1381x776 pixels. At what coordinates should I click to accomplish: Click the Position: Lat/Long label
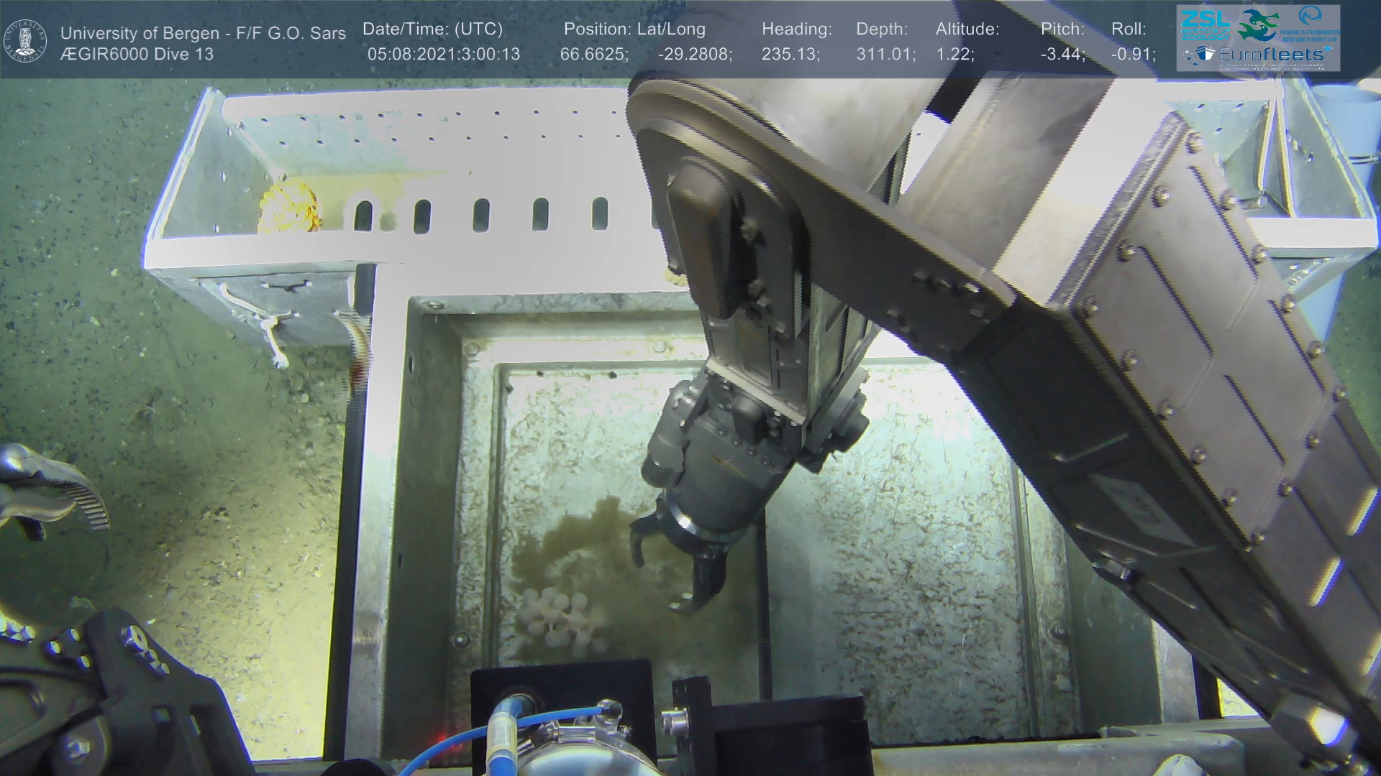tap(634, 29)
